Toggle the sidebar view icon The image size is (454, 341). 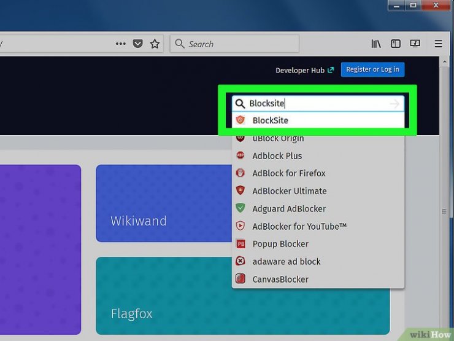pyautogui.click(x=396, y=44)
